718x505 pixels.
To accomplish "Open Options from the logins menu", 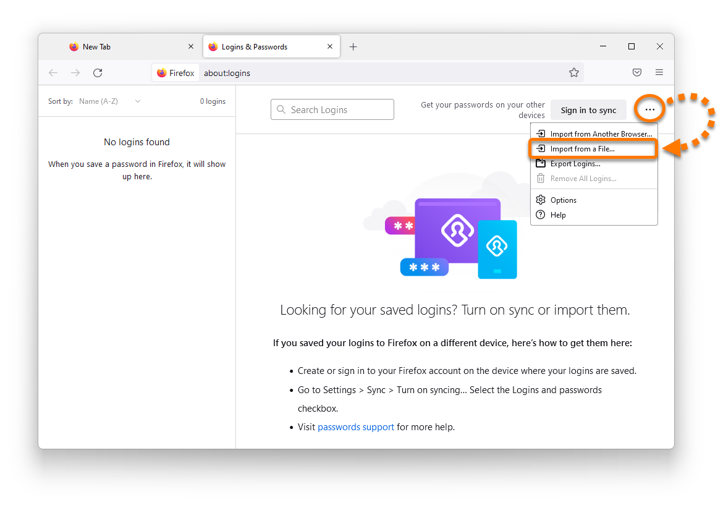I will [x=594, y=200].
